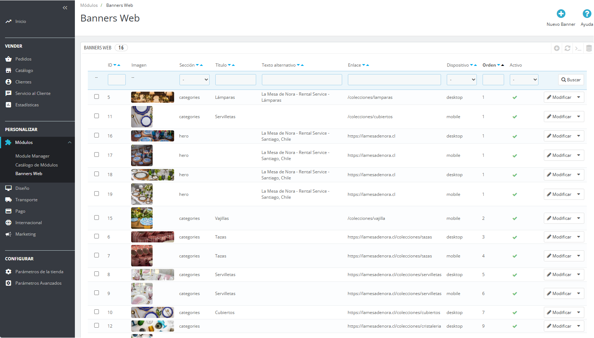Expand Modificar options for banner ID 5
Screen dimensions: 594x338
pyautogui.click(x=579, y=97)
